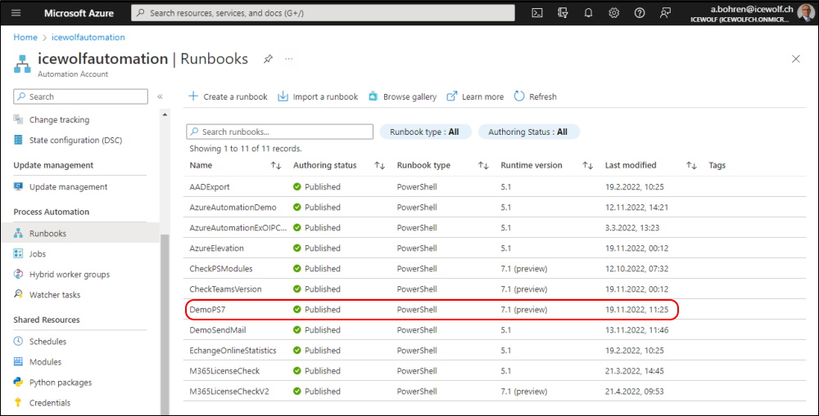
Task: Open the Runbook type : All filter
Action: (x=424, y=132)
